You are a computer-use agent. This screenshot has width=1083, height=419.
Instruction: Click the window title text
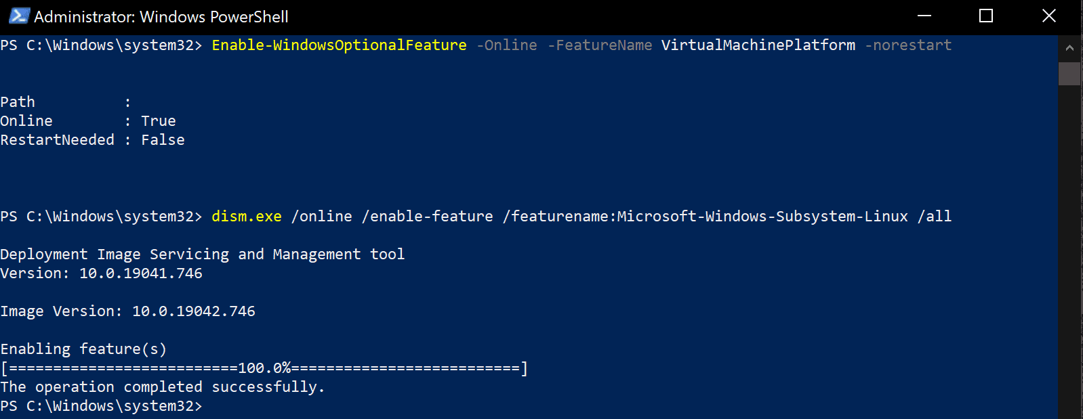coord(161,16)
